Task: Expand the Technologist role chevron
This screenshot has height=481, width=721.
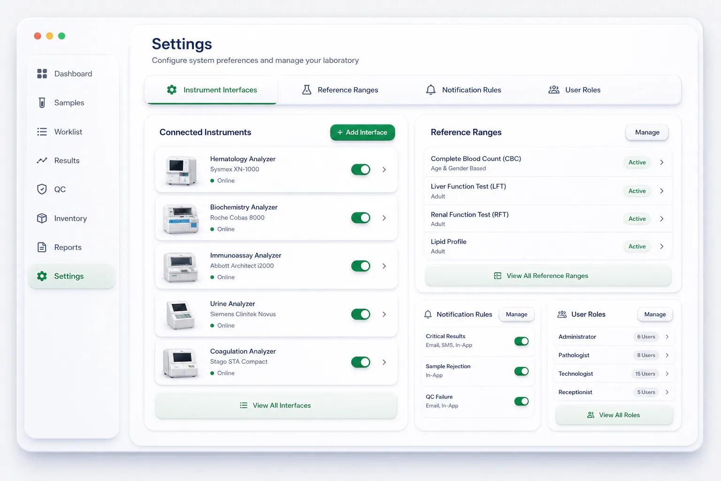Action: point(667,374)
